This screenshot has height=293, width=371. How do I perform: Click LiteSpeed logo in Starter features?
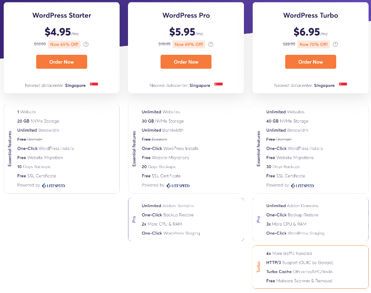pyautogui.click(x=53, y=186)
